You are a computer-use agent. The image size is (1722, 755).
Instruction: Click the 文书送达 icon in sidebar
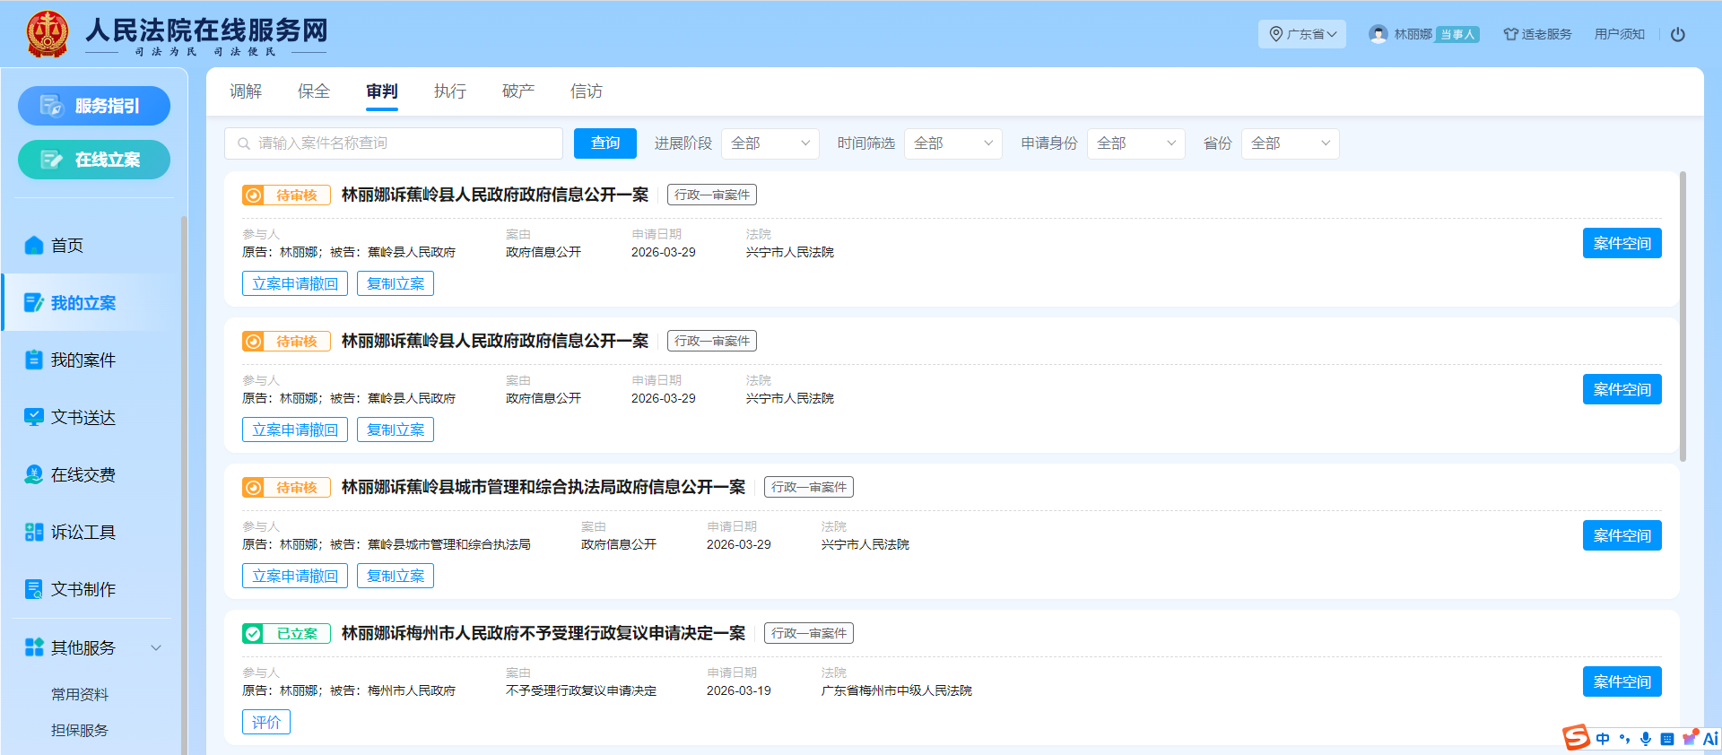pyautogui.click(x=34, y=417)
